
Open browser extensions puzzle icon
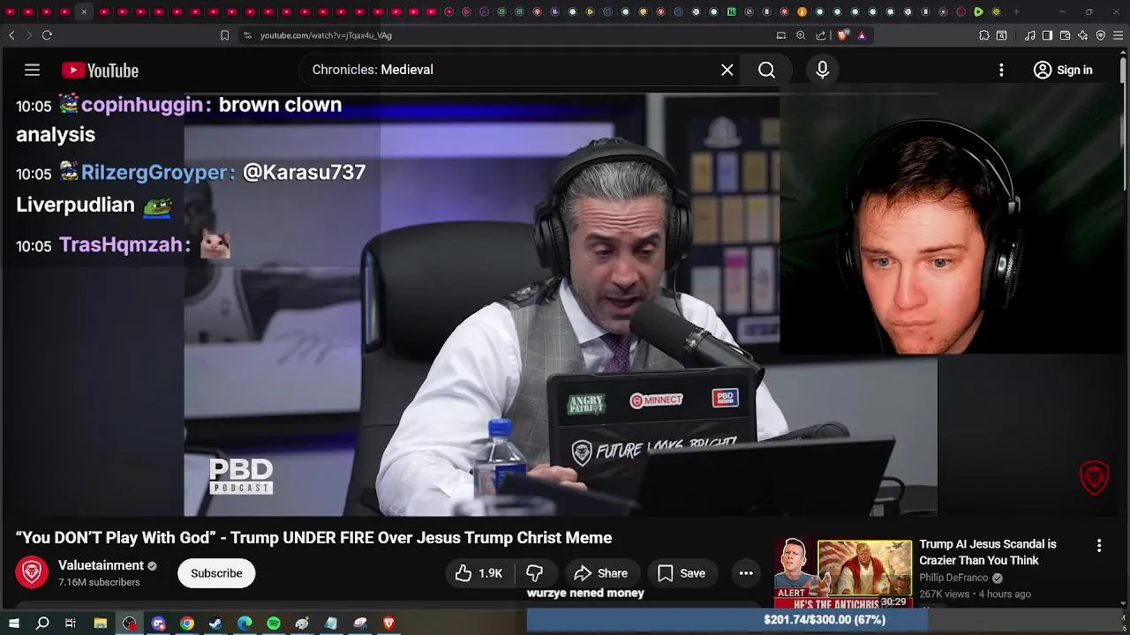[984, 35]
